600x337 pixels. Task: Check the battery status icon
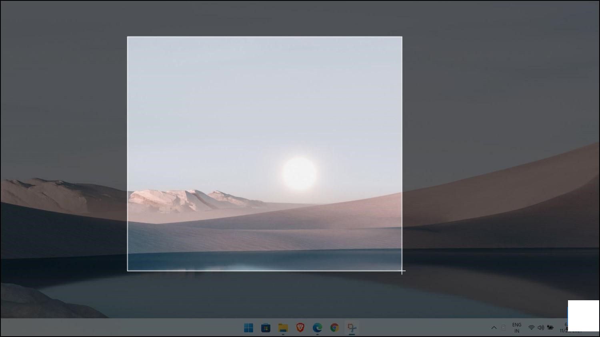click(550, 327)
